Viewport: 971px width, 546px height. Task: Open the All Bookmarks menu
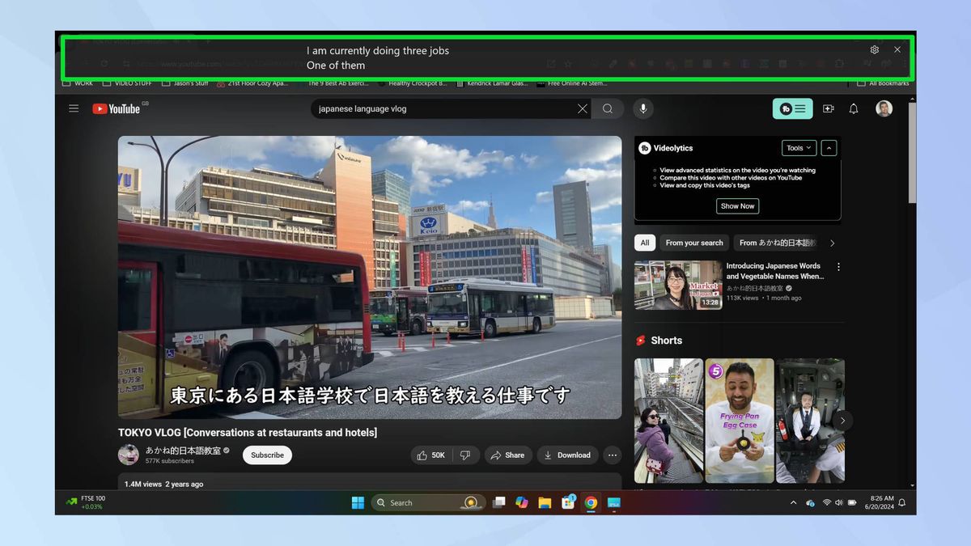pyautogui.click(x=882, y=82)
